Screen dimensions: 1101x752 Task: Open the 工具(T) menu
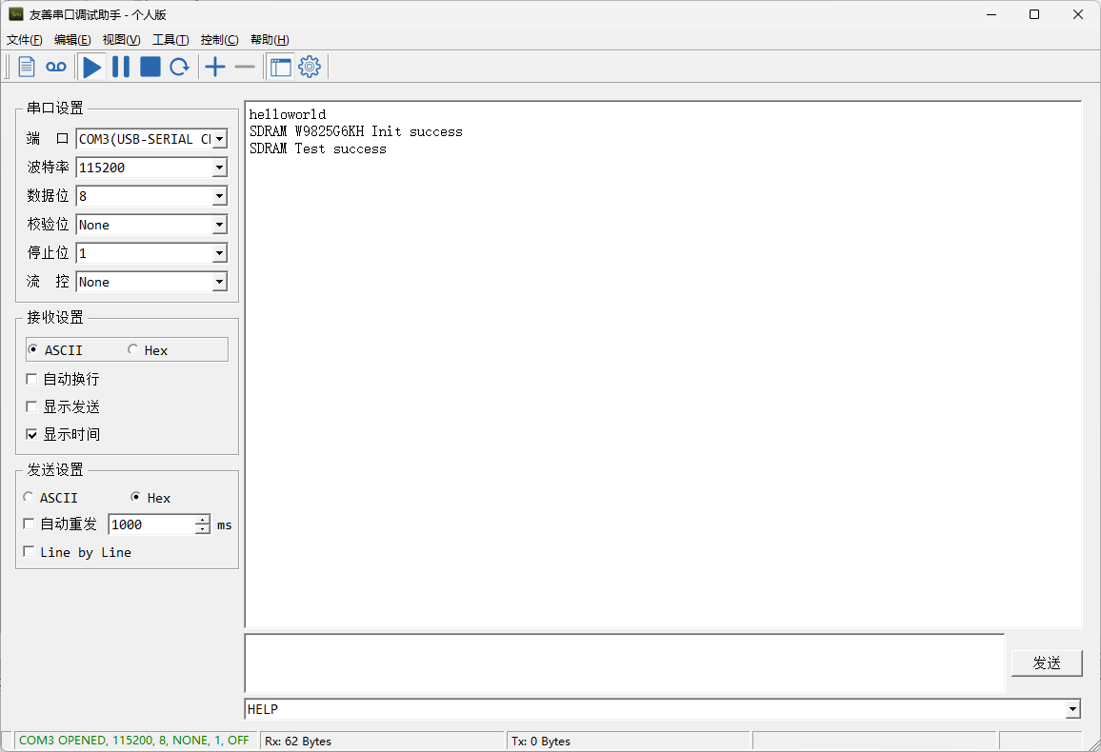point(170,39)
